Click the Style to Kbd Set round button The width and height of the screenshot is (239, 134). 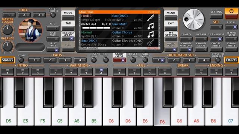[x=218, y=60]
